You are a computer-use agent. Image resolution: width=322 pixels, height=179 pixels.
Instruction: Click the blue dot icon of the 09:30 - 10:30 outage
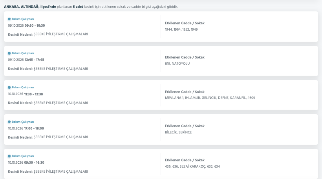9,19
